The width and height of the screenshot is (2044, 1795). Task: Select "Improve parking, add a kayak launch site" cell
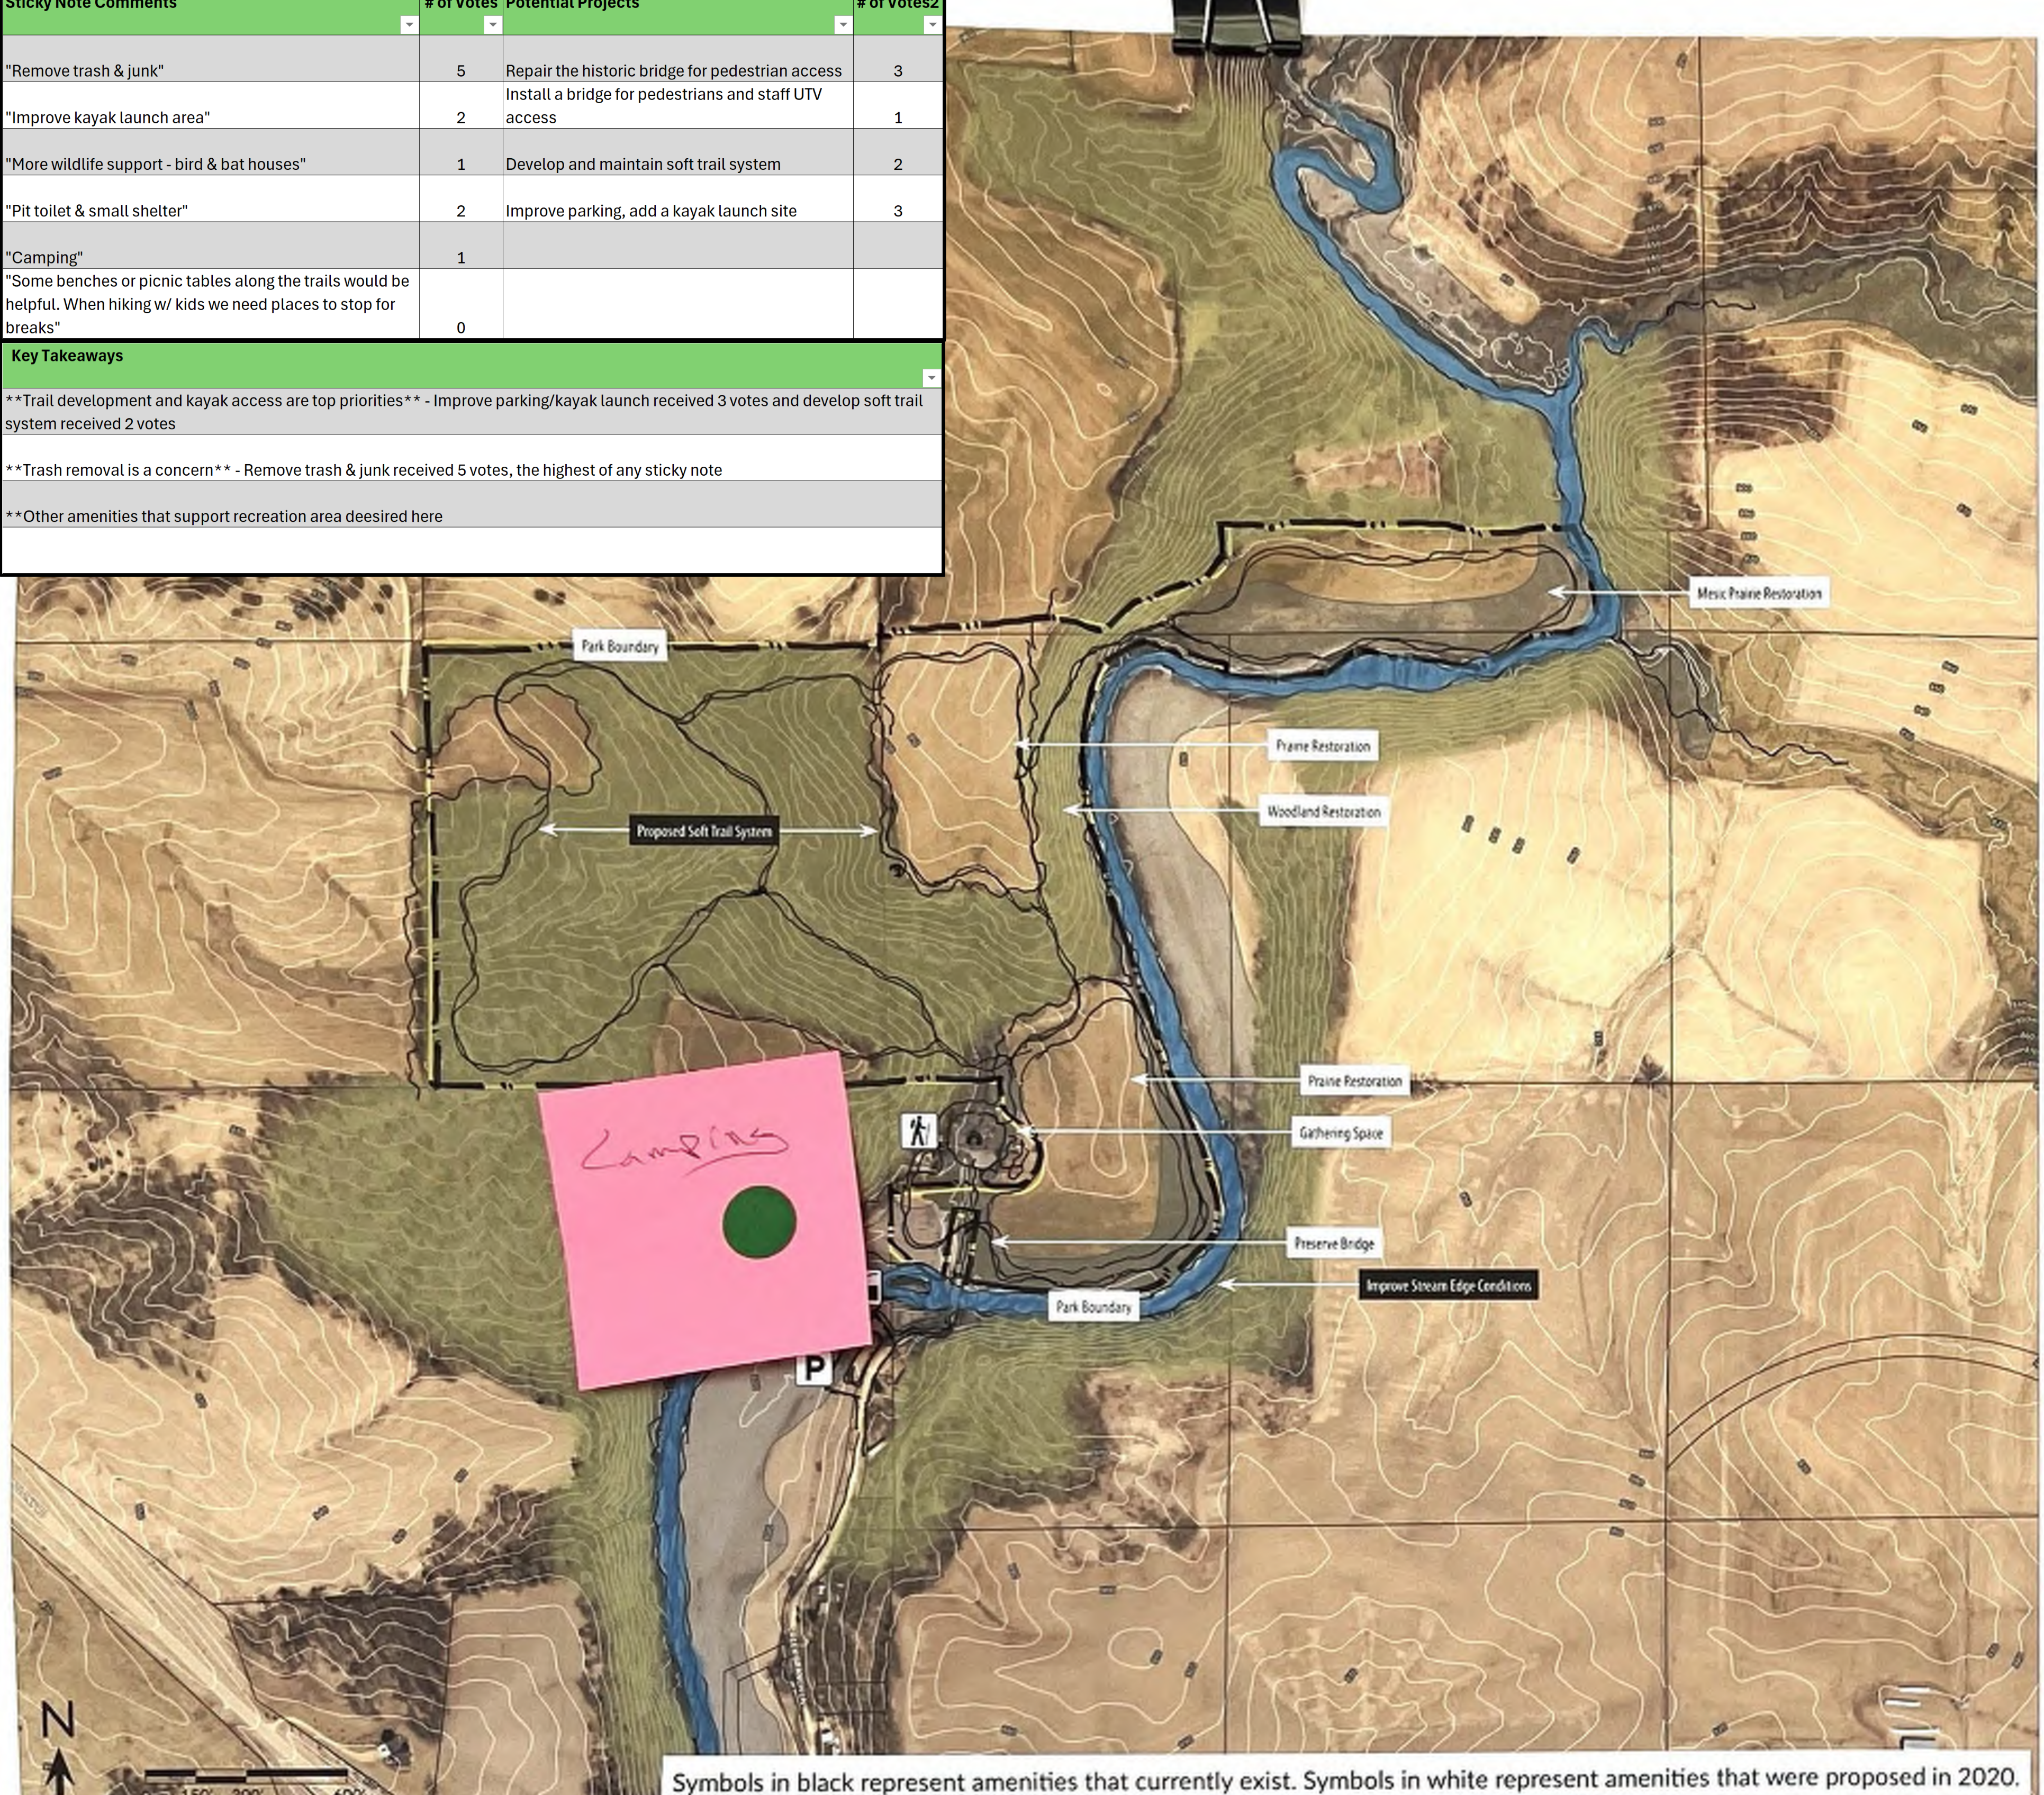click(x=678, y=198)
